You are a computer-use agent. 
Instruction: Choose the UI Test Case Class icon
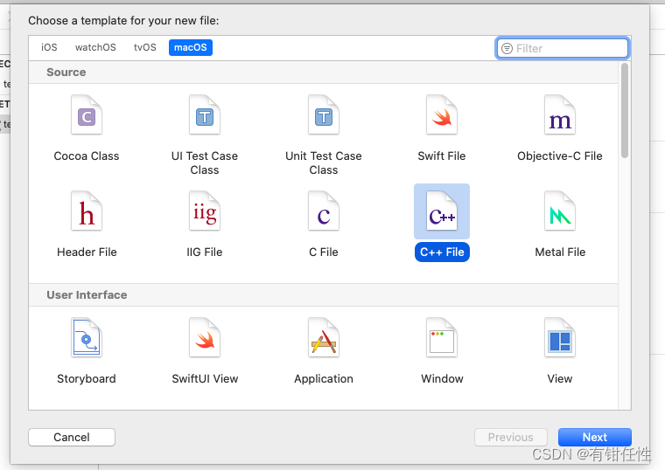pyautogui.click(x=205, y=114)
